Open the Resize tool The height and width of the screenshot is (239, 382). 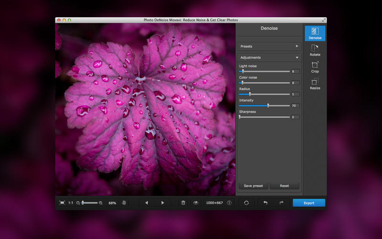pos(315,84)
